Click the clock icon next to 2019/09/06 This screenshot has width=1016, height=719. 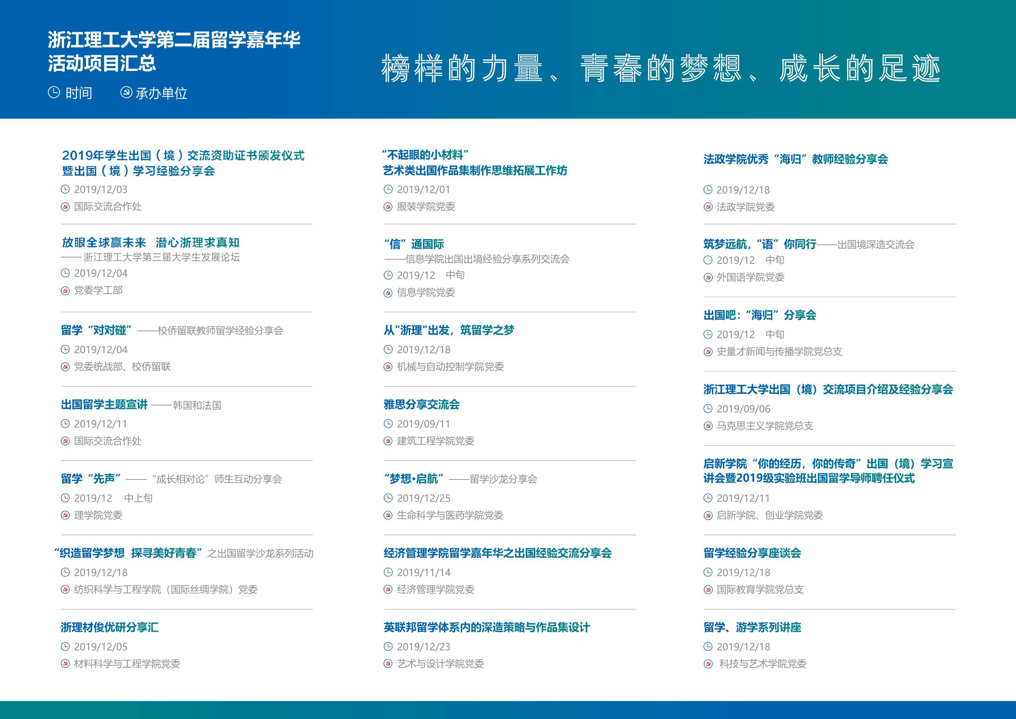(x=708, y=409)
